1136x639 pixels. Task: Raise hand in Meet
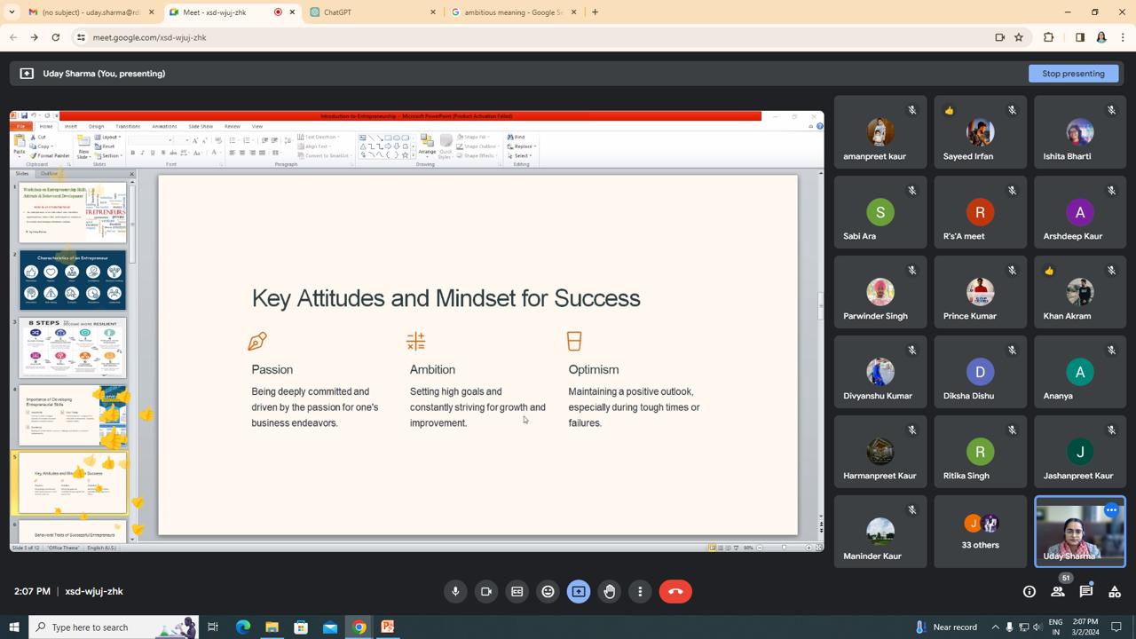610,591
